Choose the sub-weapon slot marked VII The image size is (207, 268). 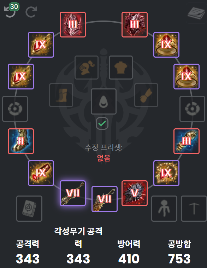(x=105, y=199)
